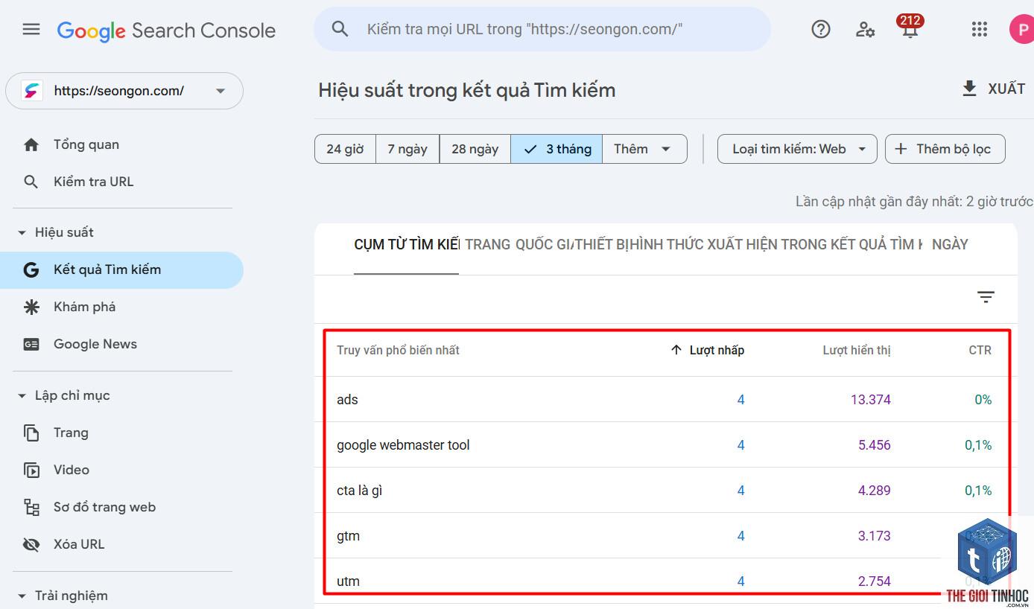The image size is (1034, 609).
Task: Click the search magnifier icon in URL bar
Action: point(340,29)
